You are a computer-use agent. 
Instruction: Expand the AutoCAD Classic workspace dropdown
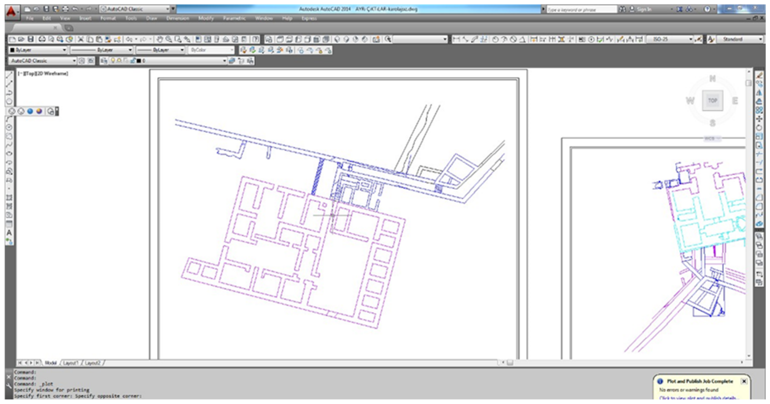(x=74, y=61)
